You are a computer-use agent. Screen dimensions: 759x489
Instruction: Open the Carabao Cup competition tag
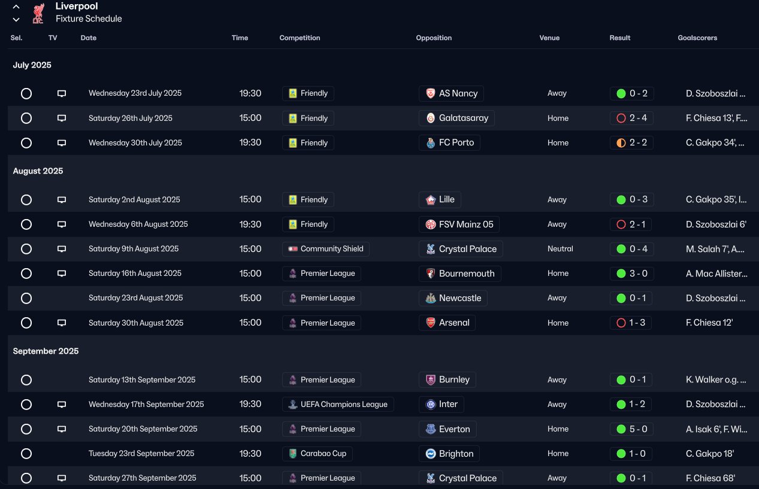click(x=317, y=454)
